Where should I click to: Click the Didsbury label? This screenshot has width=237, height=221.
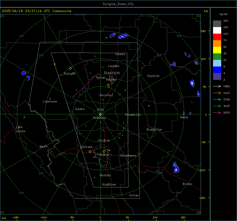point(99,118)
